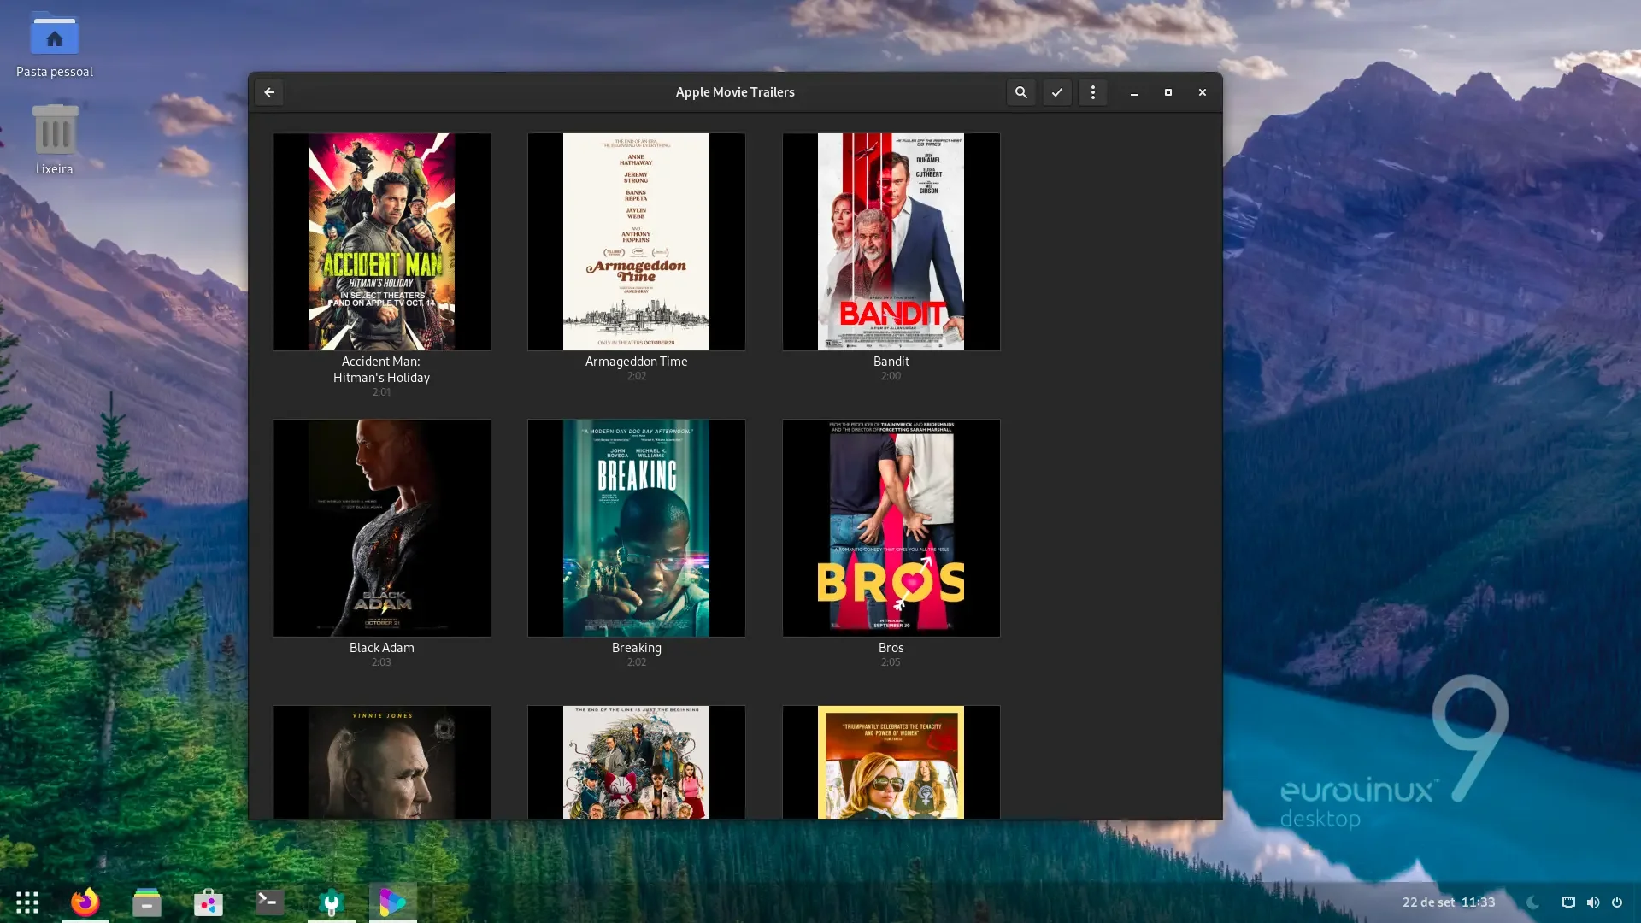Open the Bandit trailer poster

click(x=891, y=241)
